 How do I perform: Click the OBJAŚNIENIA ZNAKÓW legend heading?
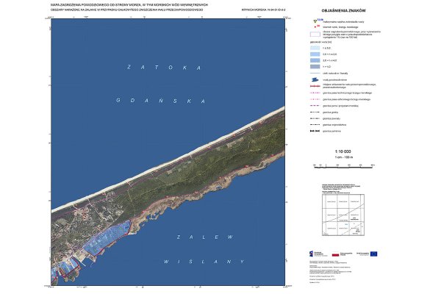(x=343, y=11)
